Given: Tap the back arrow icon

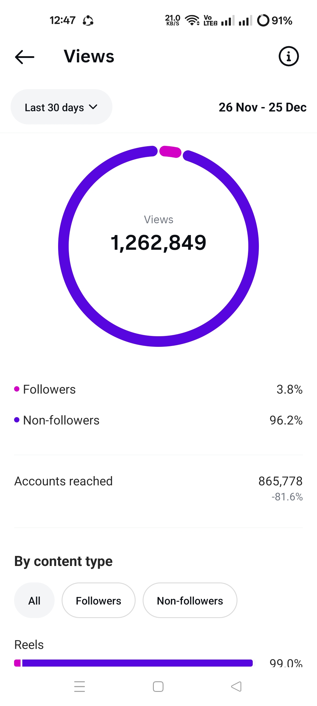Looking at the screenshot, I should 25,57.
